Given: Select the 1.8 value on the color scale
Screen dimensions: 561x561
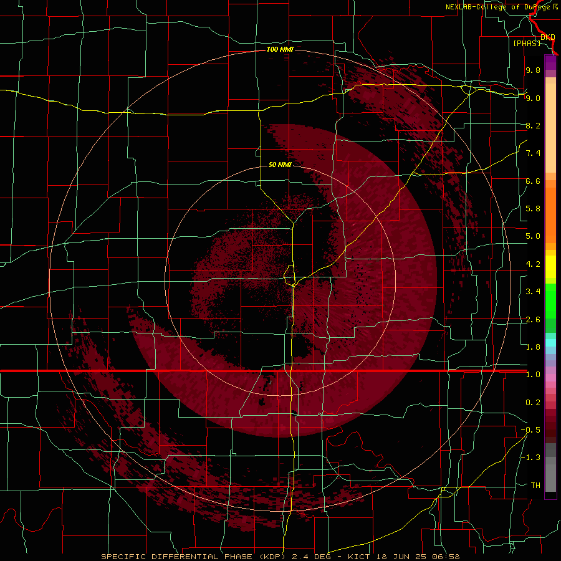Looking at the screenshot, I should click(x=533, y=347).
